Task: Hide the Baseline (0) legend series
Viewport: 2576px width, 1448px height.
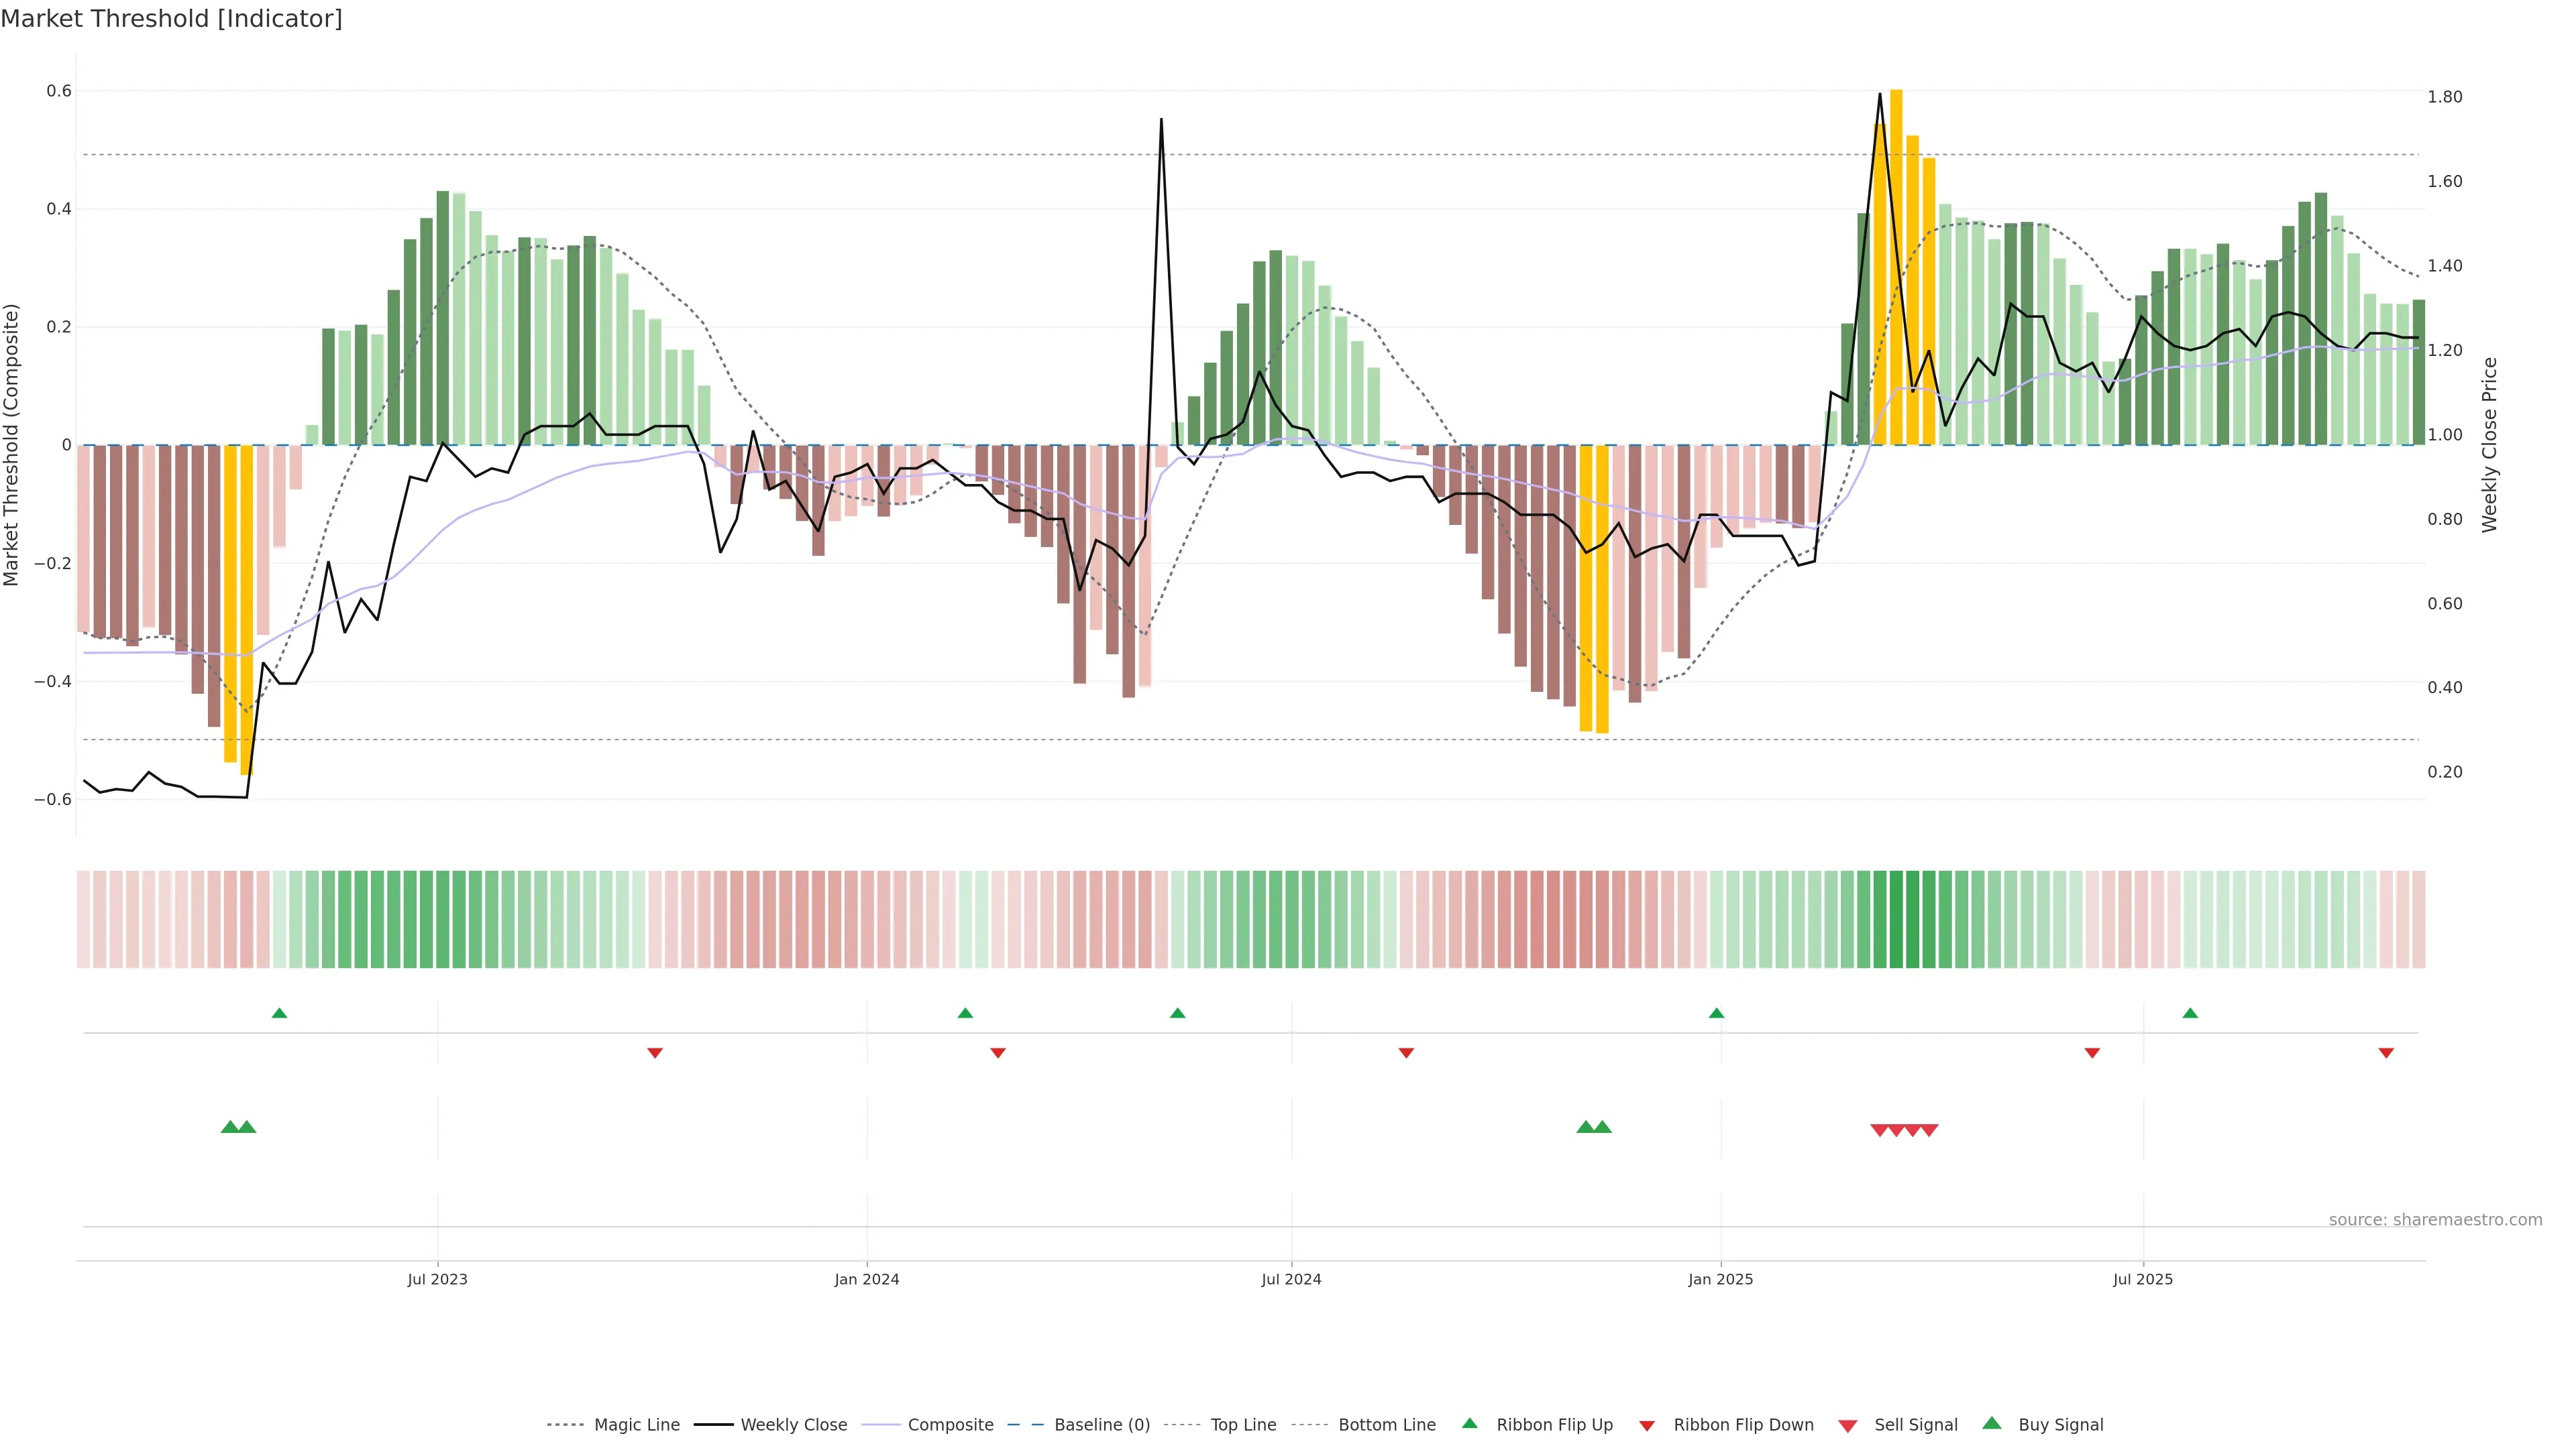Action: tap(1102, 1425)
